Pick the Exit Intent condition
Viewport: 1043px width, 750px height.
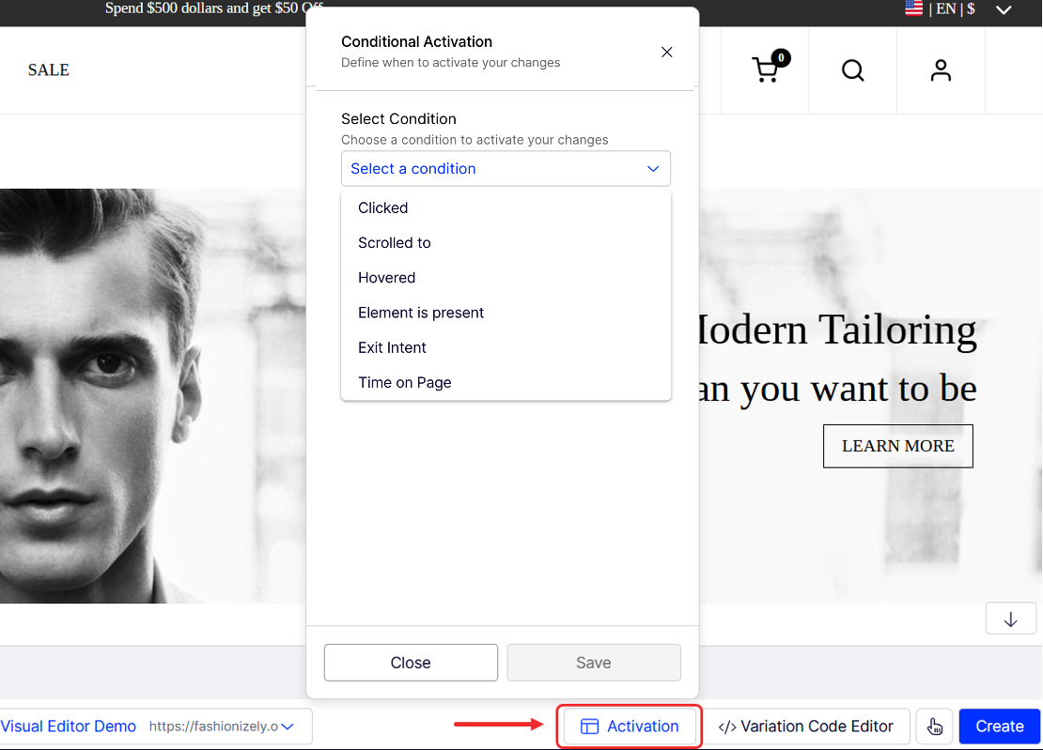(392, 347)
